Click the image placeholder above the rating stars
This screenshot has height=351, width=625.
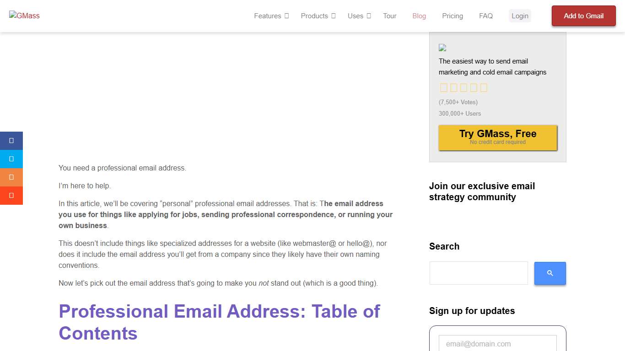pos(442,48)
